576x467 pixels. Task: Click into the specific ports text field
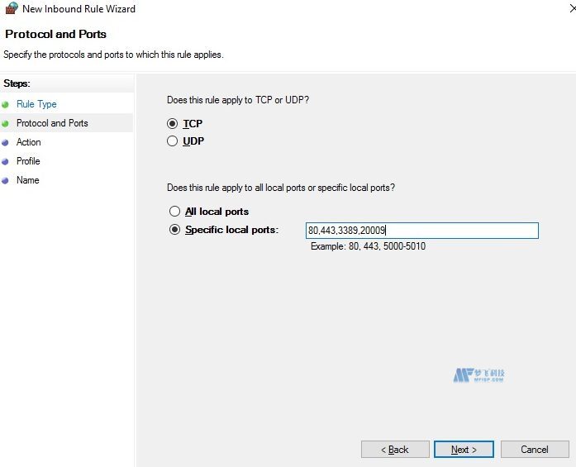click(x=421, y=231)
